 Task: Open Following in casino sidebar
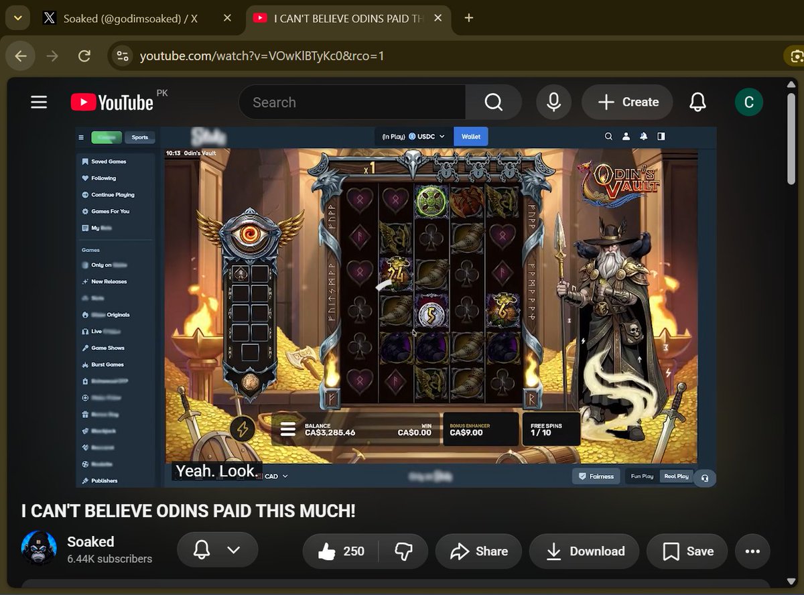(x=98, y=178)
